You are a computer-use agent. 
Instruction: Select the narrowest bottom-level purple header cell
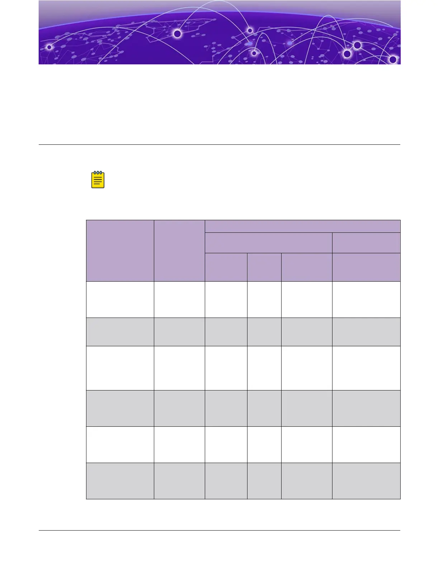tap(264, 267)
